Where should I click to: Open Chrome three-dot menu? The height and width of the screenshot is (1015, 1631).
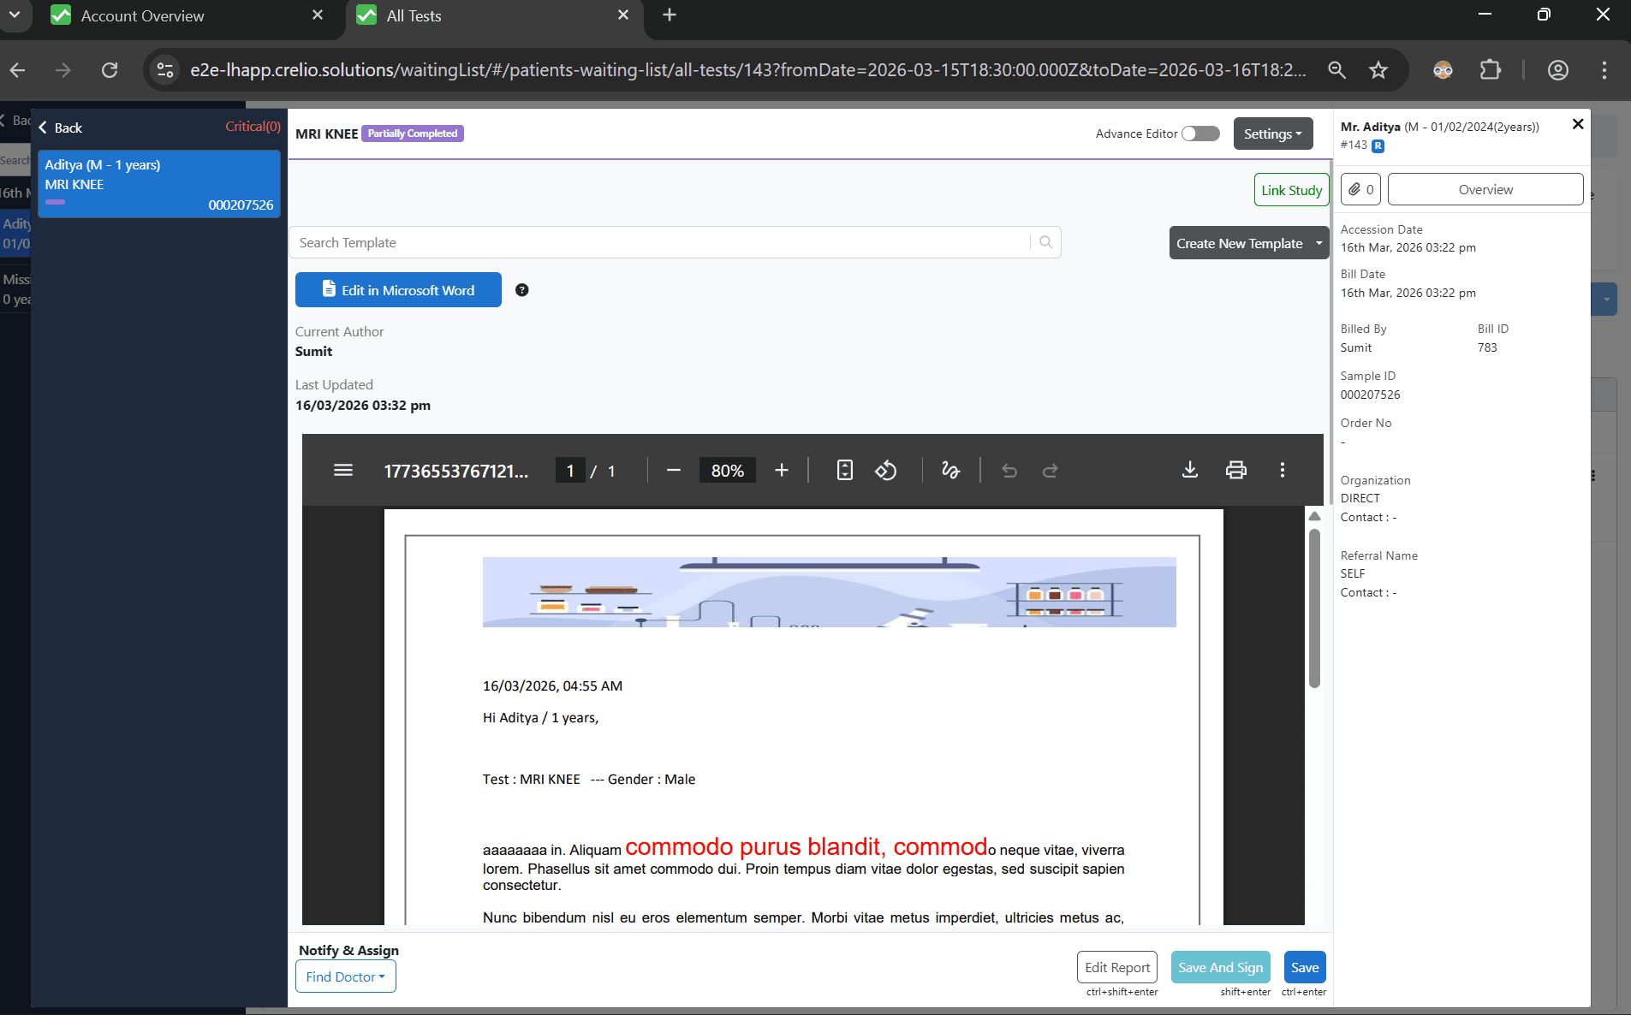coord(1604,70)
